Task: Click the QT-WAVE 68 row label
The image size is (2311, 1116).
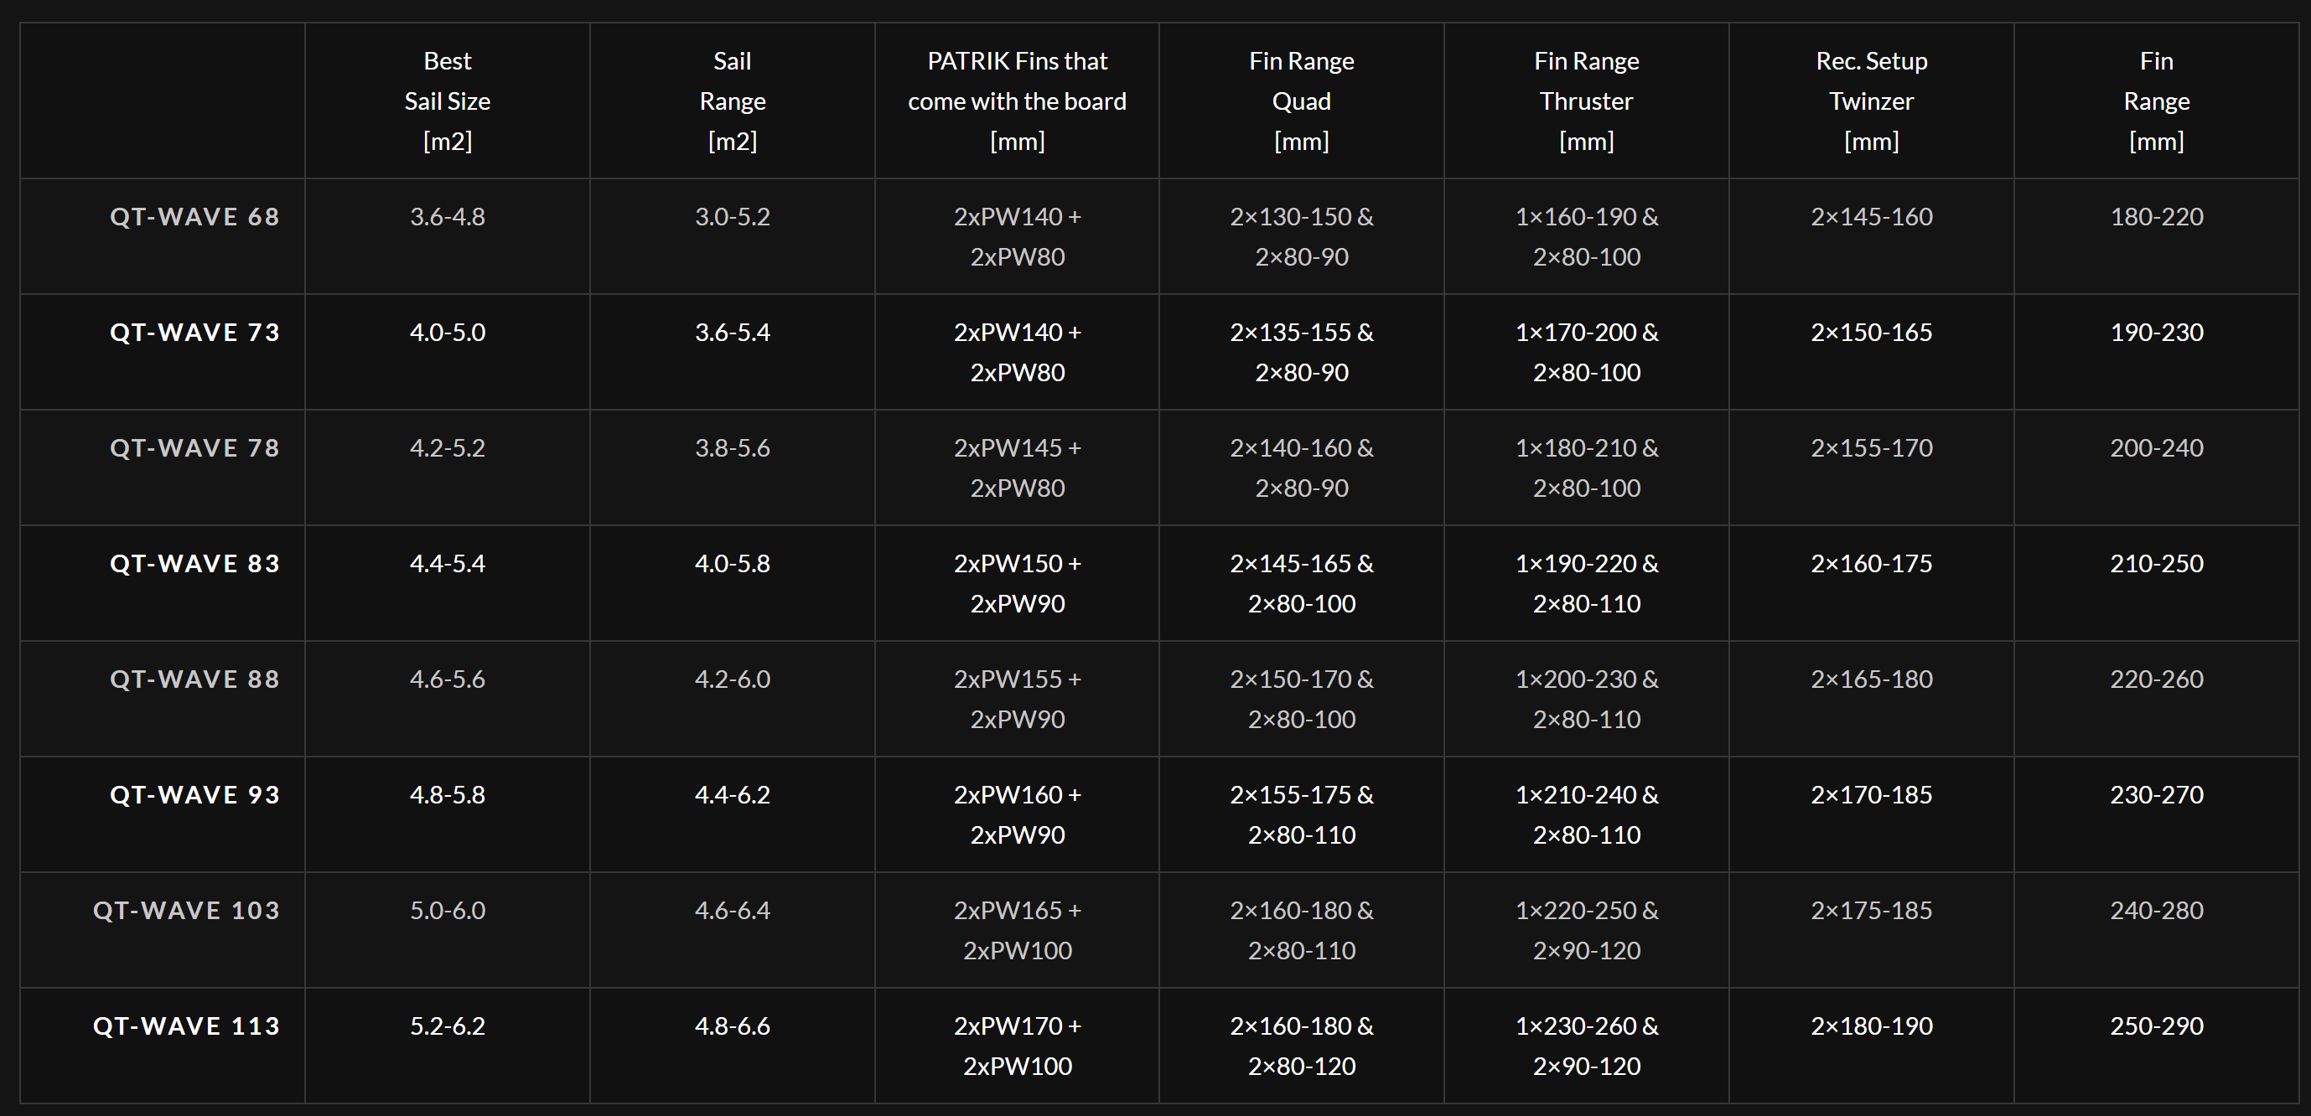Action: (x=194, y=217)
